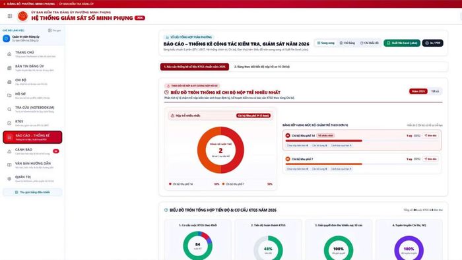The width and height of the screenshot is (462, 260).
Task: Open the Bản Tin Đảng Ủy calendar icon
Action: (x=9, y=68)
